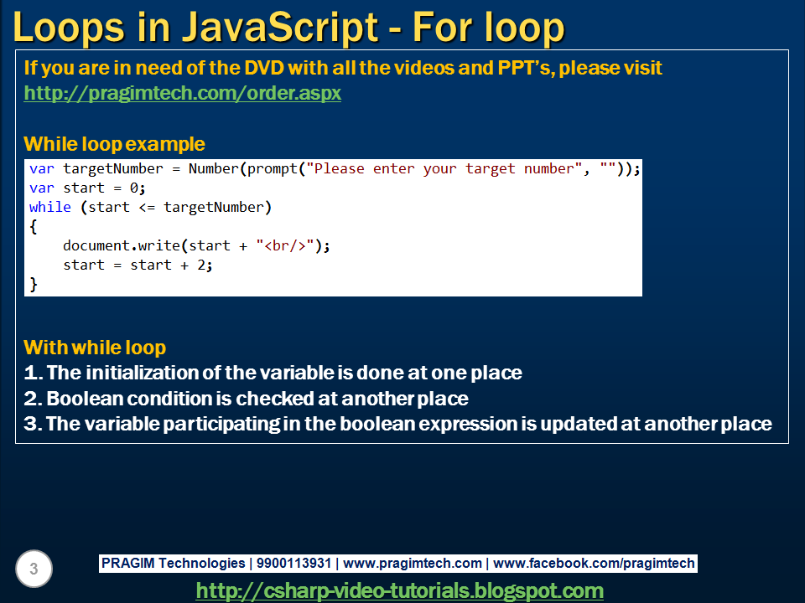Click the 'If you are in need of the DVD' text

click(343, 68)
